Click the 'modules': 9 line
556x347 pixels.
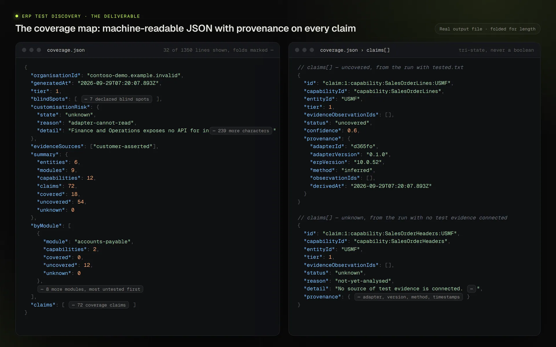click(x=57, y=170)
